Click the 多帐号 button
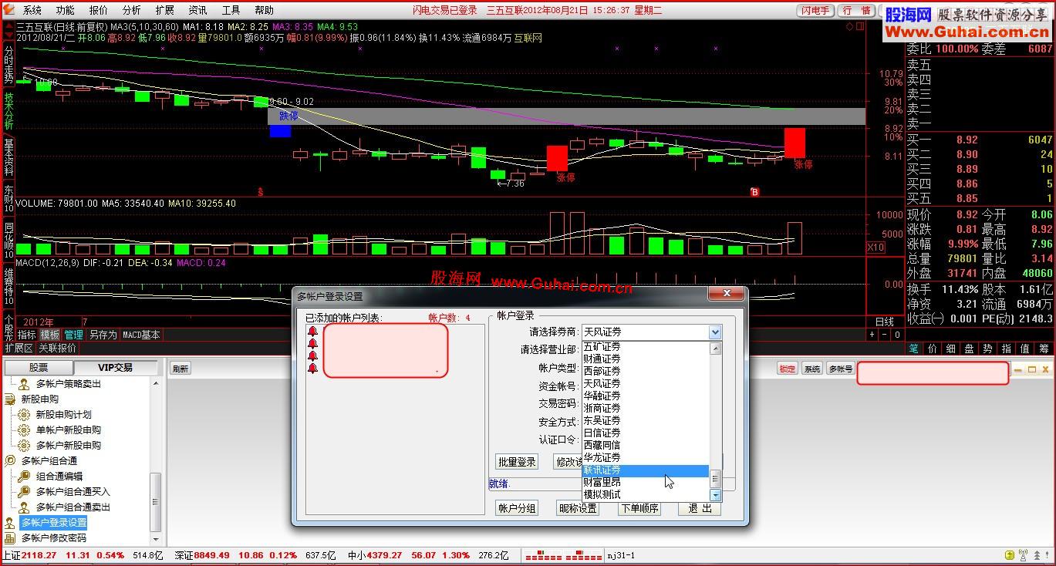Viewport: 1056px width, 566px height. (840, 369)
